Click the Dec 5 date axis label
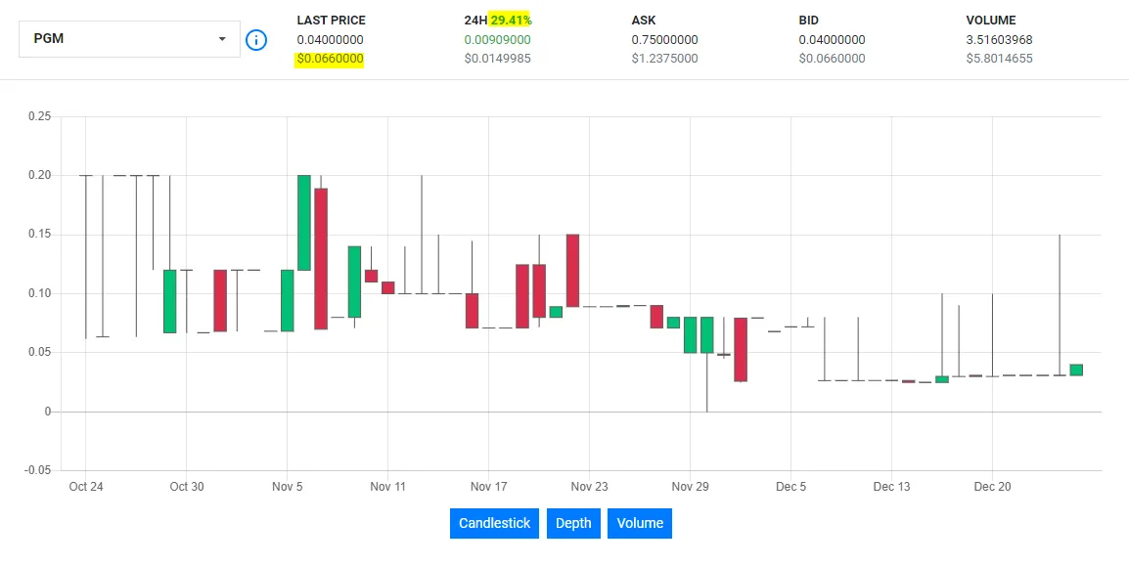The image size is (1129, 566). (x=790, y=487)
